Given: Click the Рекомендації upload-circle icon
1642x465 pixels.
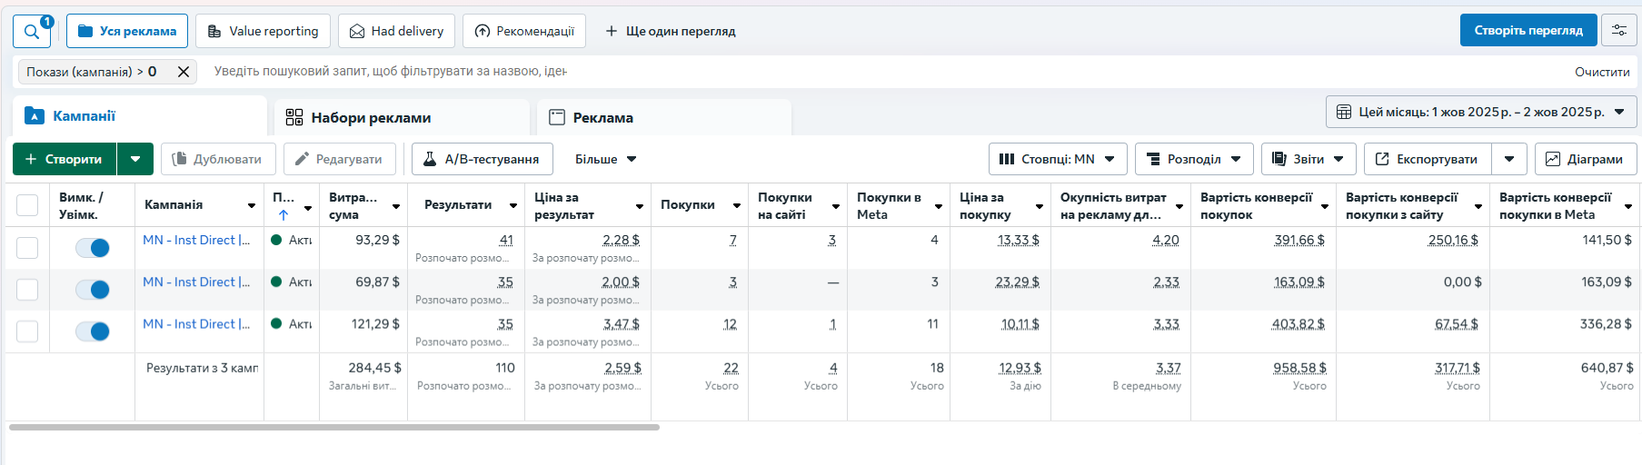Looking at the screenshot, I should 483,31.
